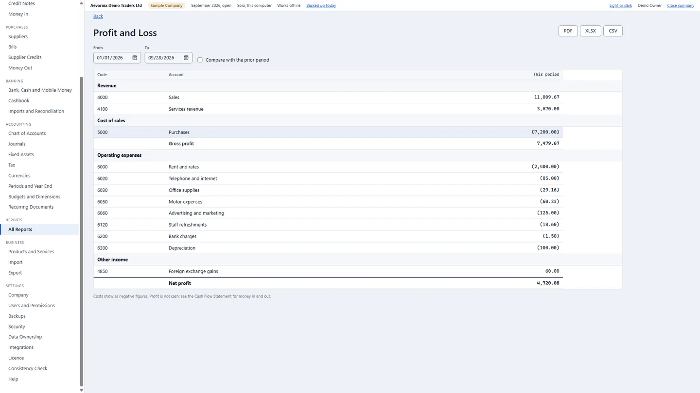Screen dimensions: 700x393
Task: Click the Foreign exchange gains row
Action: coord(328,271)
